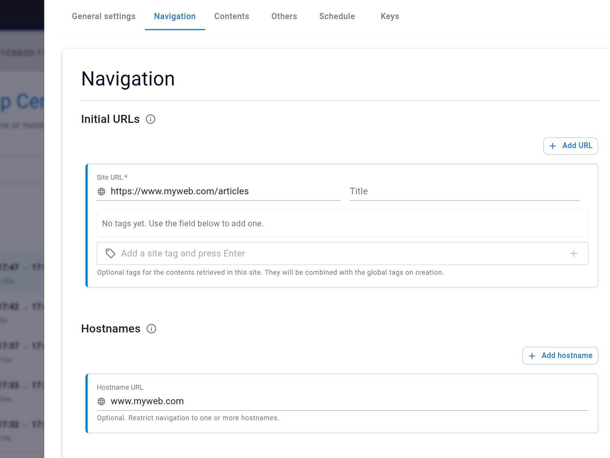Click the Navigation page heading
Viewport: 610px width, 458px height.
(x=128, y=79)
